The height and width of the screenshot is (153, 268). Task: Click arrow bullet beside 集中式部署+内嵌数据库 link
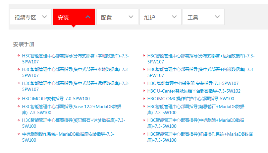click(x=144, y=69)
